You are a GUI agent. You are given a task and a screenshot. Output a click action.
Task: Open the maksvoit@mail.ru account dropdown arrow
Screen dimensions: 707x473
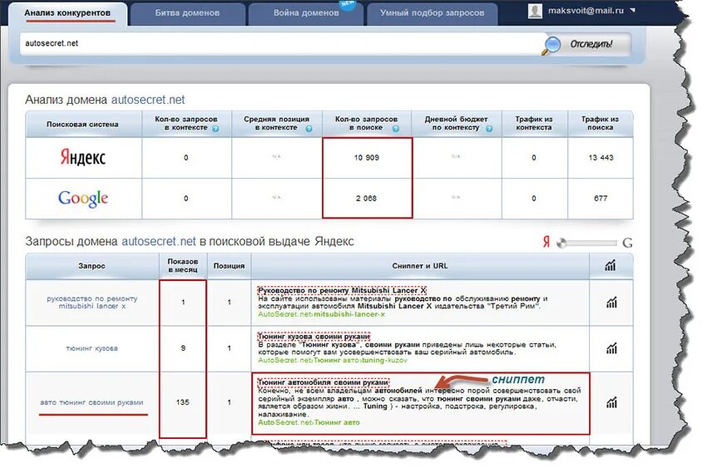[633, 10]
